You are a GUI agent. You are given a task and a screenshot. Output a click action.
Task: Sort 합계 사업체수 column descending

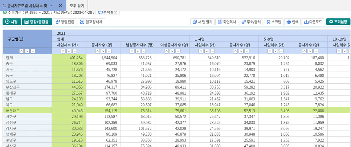coord(69,51)
